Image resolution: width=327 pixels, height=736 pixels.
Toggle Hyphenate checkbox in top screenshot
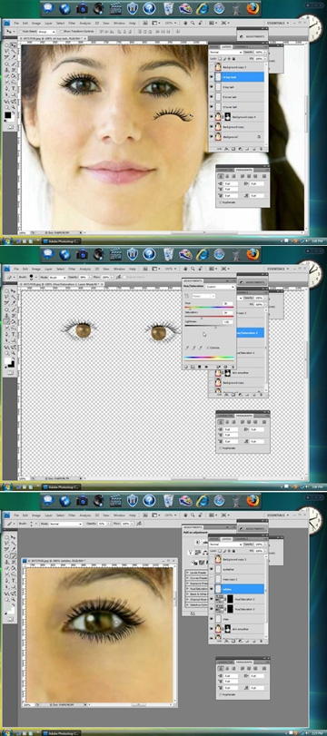pos(221,202)
